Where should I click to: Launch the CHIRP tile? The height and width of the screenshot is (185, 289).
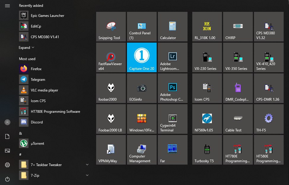click(x=238, y=27)
